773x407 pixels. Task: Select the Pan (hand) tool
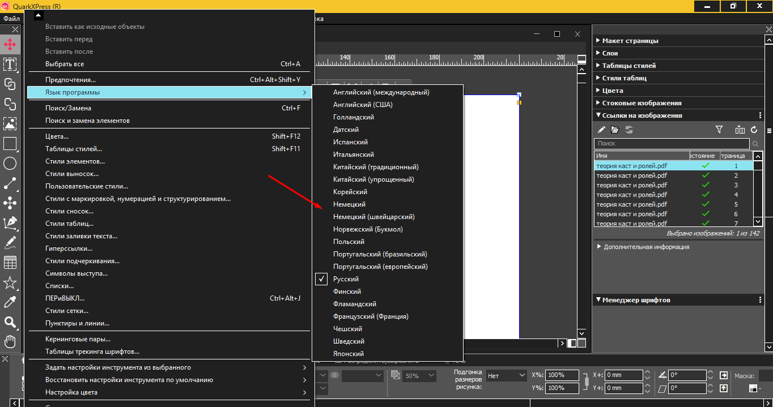tap(10, 341)
